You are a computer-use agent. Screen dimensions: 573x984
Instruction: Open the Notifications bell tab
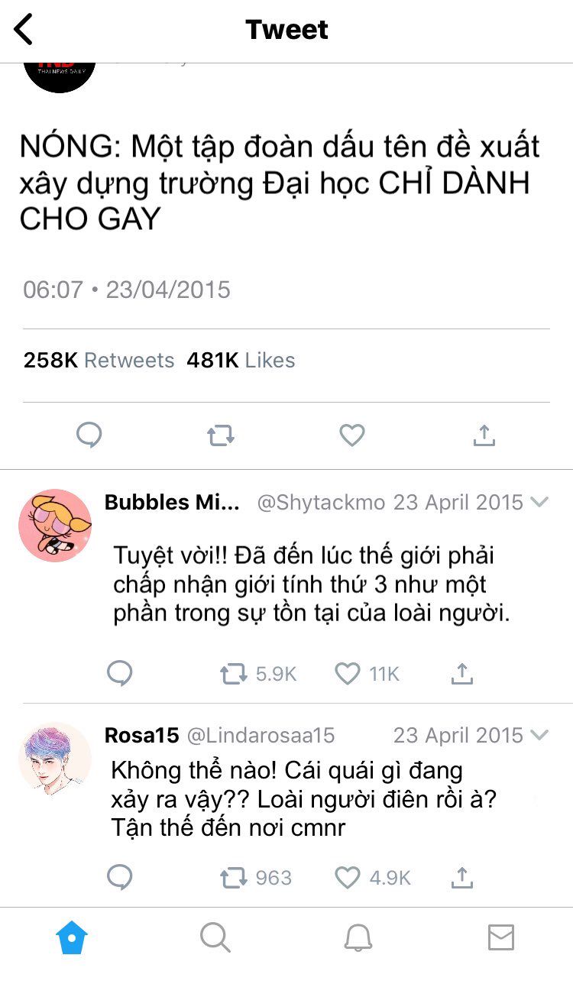(358, 937)
